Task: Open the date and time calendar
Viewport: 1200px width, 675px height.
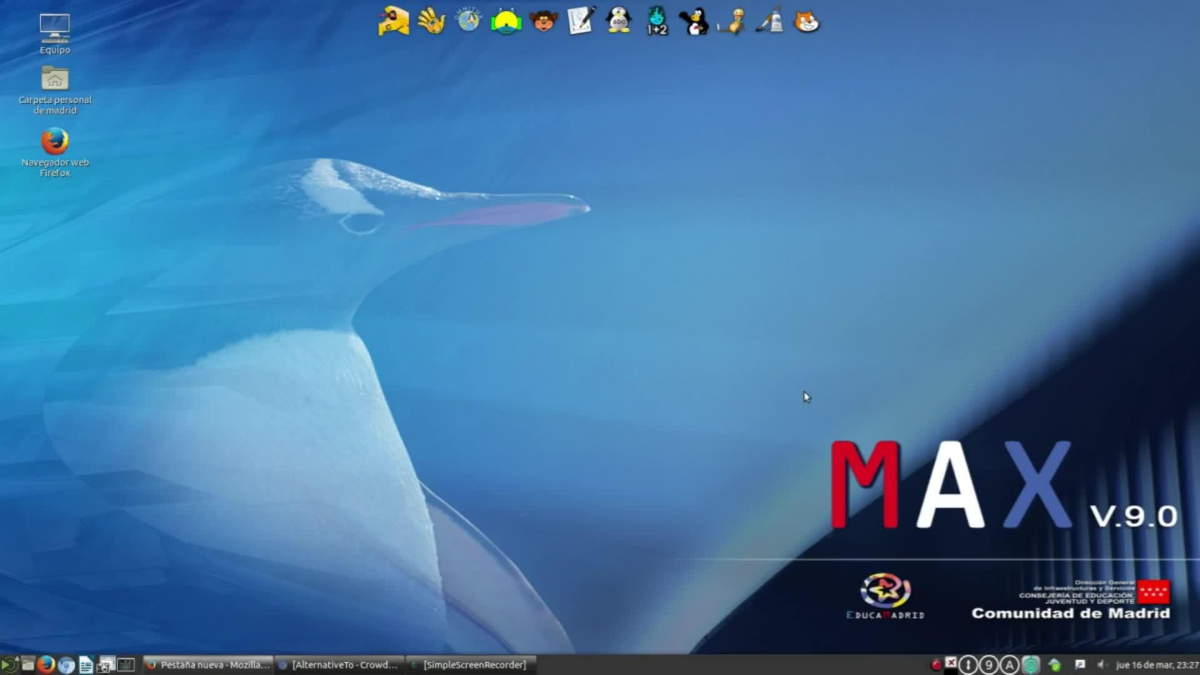Action: pyautogui.click(x=1156, y=665)
